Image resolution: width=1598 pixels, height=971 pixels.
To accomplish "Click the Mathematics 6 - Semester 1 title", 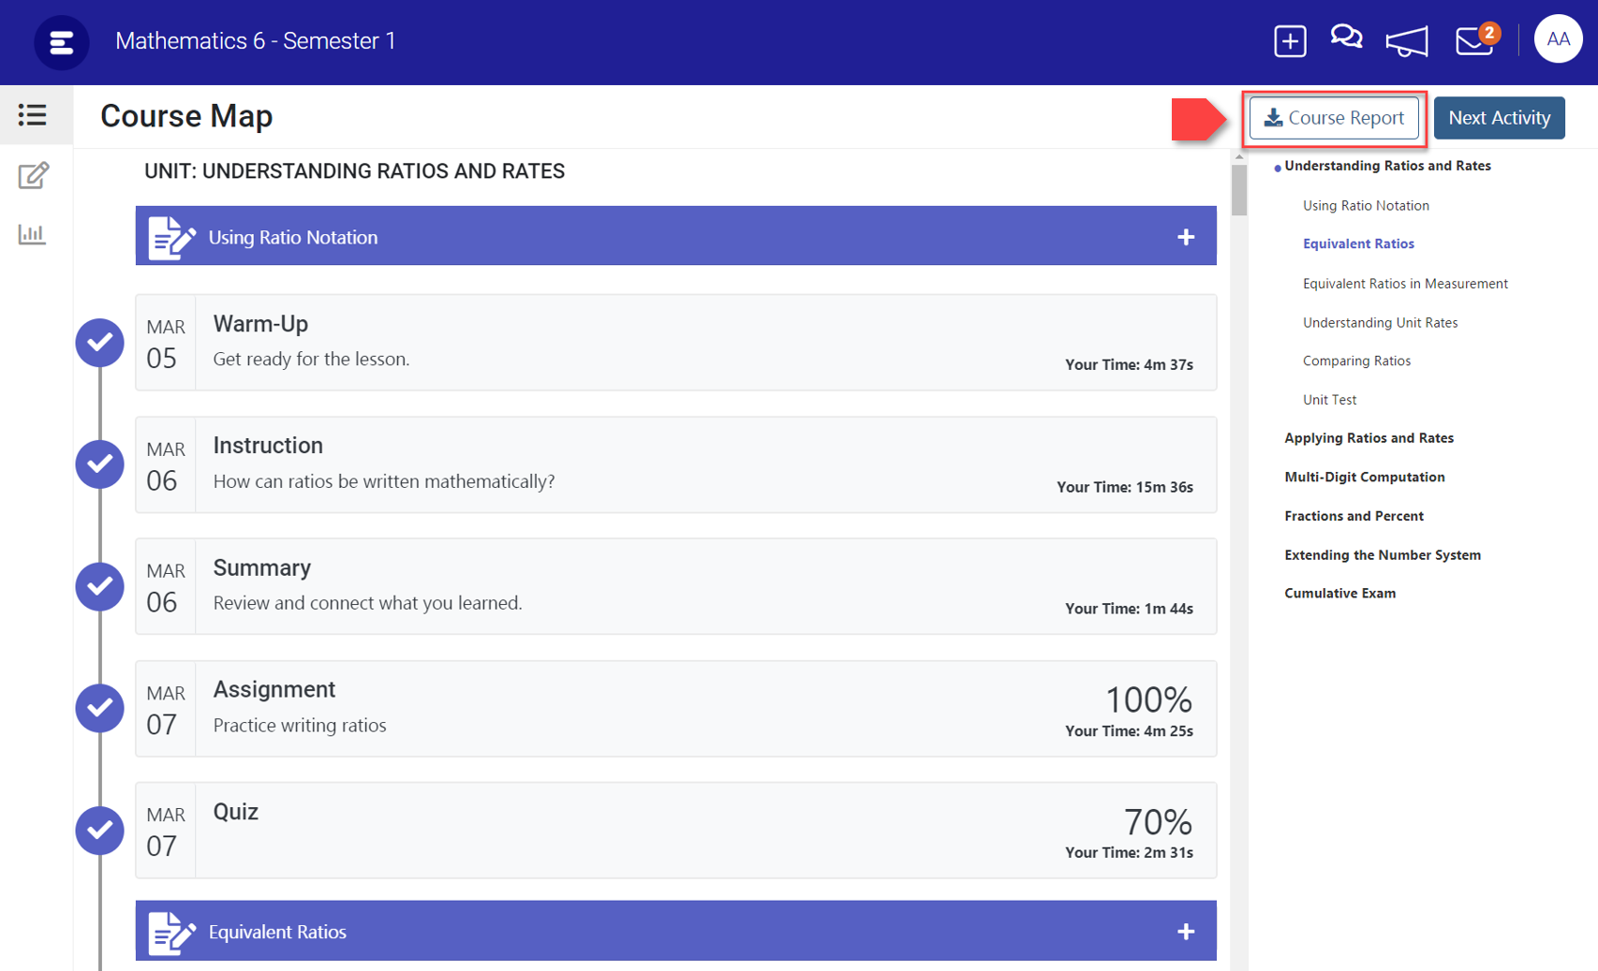I will click(x=255, y=41).
